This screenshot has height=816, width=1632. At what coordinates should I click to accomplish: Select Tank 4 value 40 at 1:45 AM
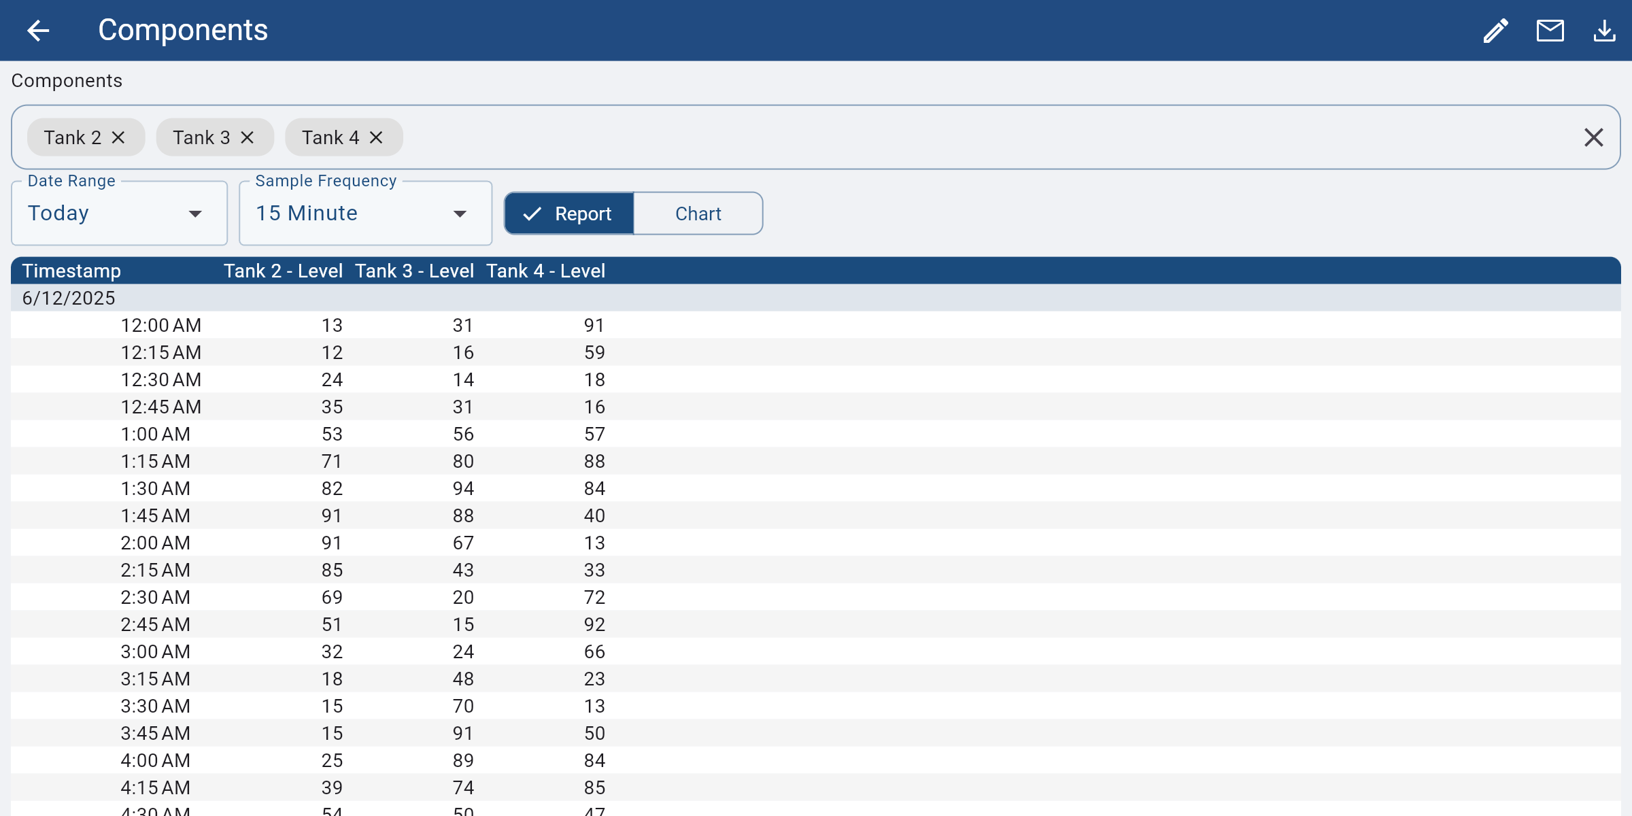pos(594,515)
